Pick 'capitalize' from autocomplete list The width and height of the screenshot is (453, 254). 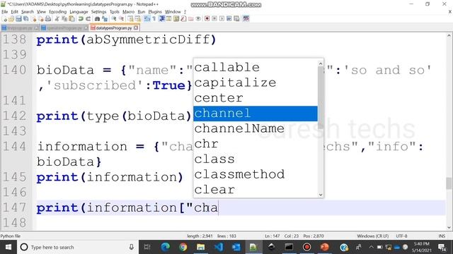pyautogui.click(x=256, y=83)
